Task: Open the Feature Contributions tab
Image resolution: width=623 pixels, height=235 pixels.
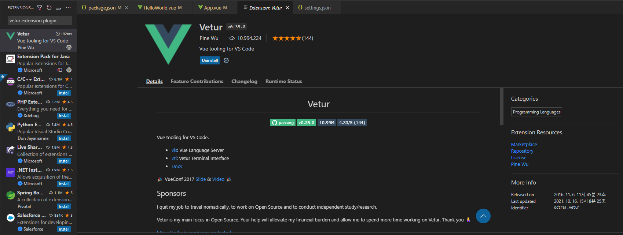Action: pos(197,81)
